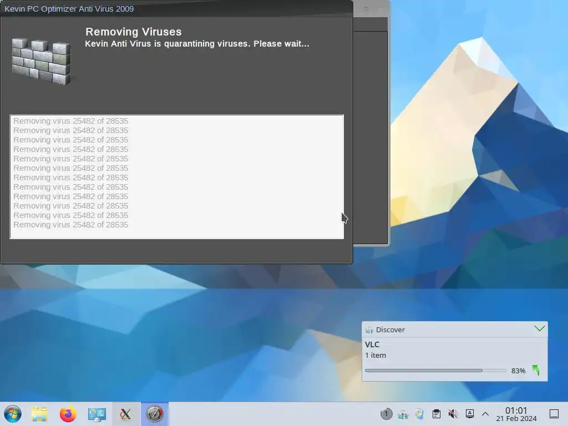
Task: Click the Removing Viruses heading
Action: (x=133, y=32)
